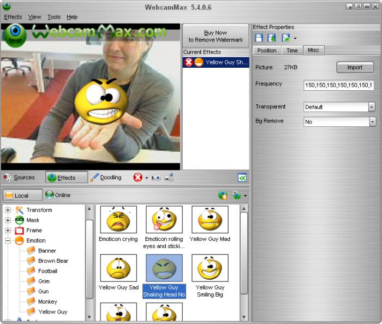Click the green globe add effect icon
Image resolution: width=382 pixels, height=324 pixels.
pyautogui.click(x=223, y=195)
